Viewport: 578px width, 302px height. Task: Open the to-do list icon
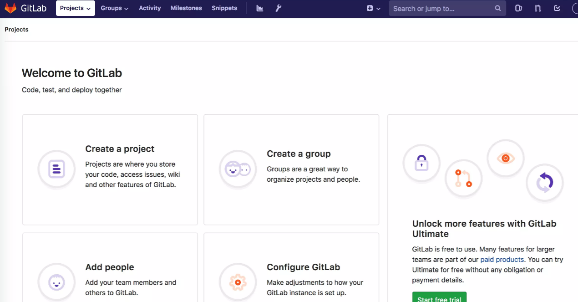coord(557,8)
